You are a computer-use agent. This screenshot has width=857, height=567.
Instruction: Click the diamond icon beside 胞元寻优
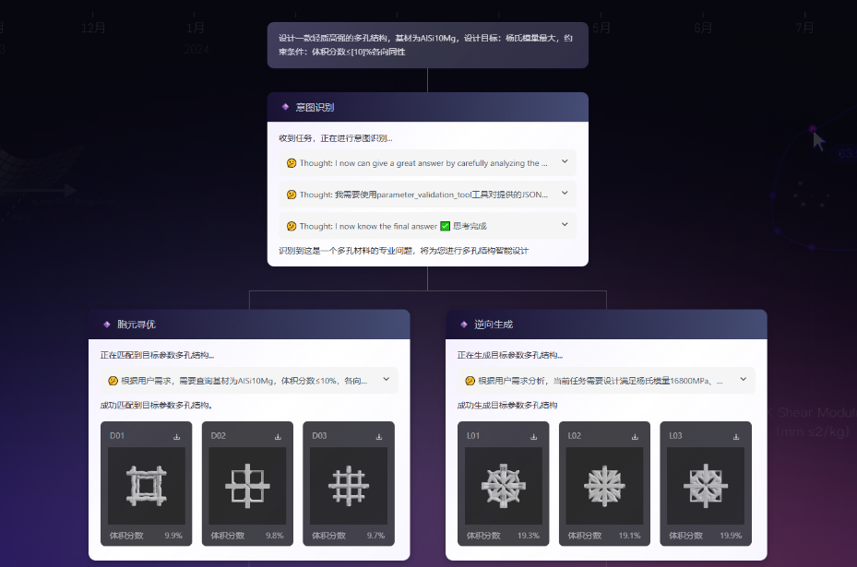(x=106, y=325)
